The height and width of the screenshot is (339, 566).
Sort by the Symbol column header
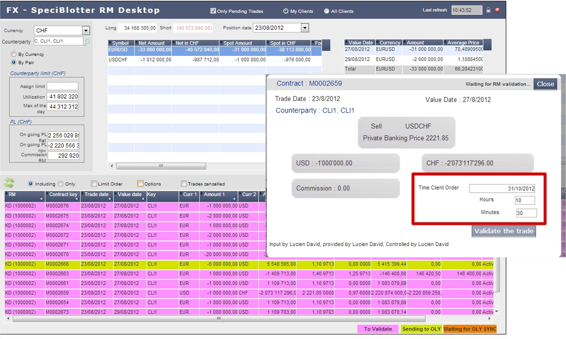[x=121, y=43]
